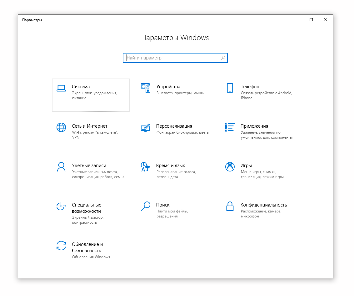Viewport: 354px width, 296px height.
Task: Click "Найти мои файлы, разрешения" description
Action: click(172, 214)
